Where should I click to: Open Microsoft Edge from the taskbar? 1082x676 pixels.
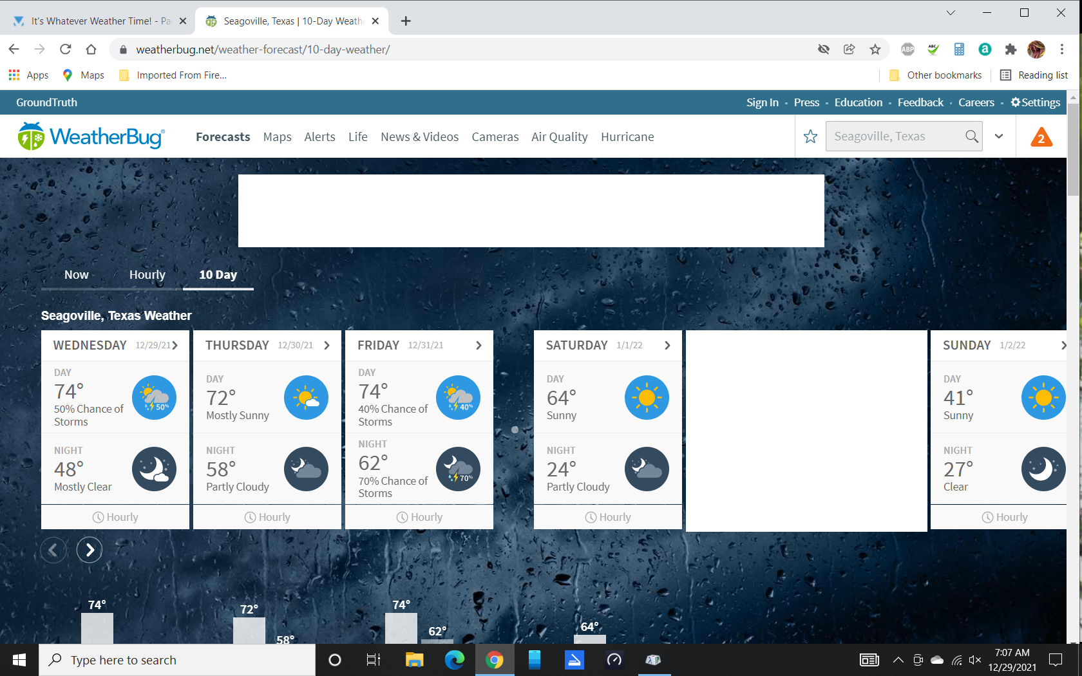coord(454,660)
